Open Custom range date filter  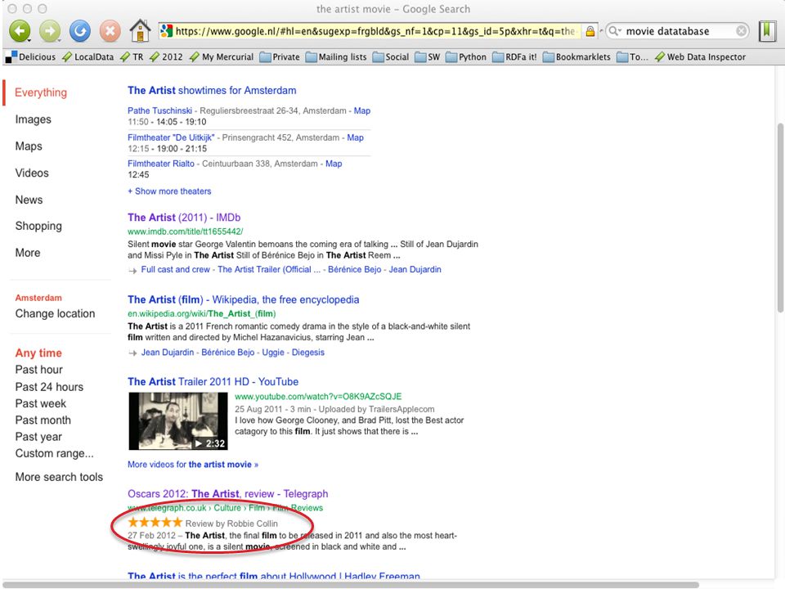[54, 453]
